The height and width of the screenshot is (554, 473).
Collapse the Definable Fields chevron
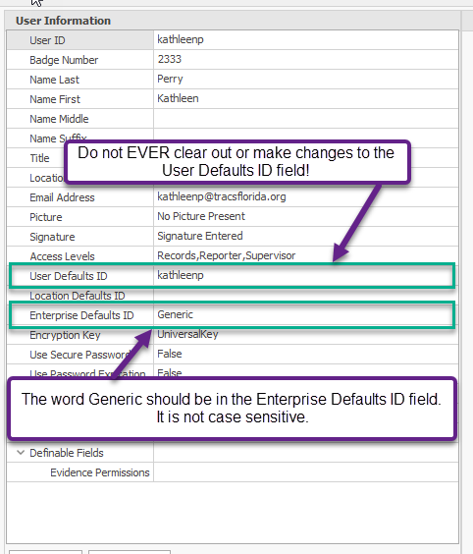click(x=21, y=452)
